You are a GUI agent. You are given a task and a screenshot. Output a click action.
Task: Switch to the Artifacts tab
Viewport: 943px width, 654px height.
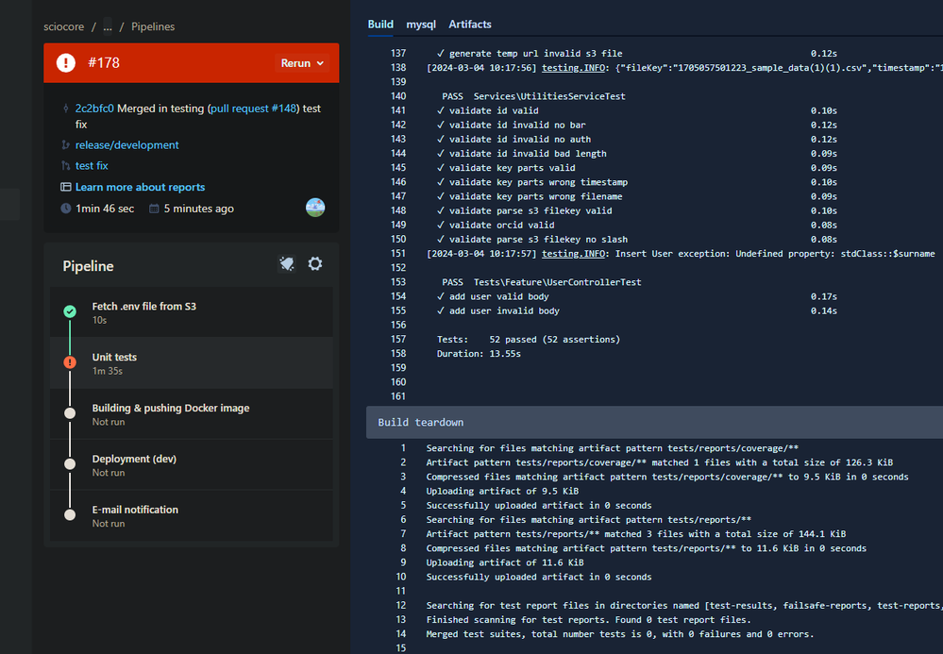pyautogui.click(x=470, y=24)
